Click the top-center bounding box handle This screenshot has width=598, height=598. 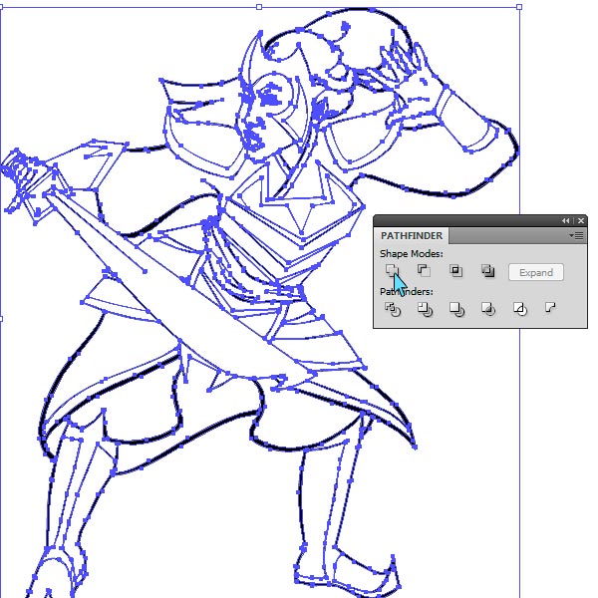click(x=259, y=7)
